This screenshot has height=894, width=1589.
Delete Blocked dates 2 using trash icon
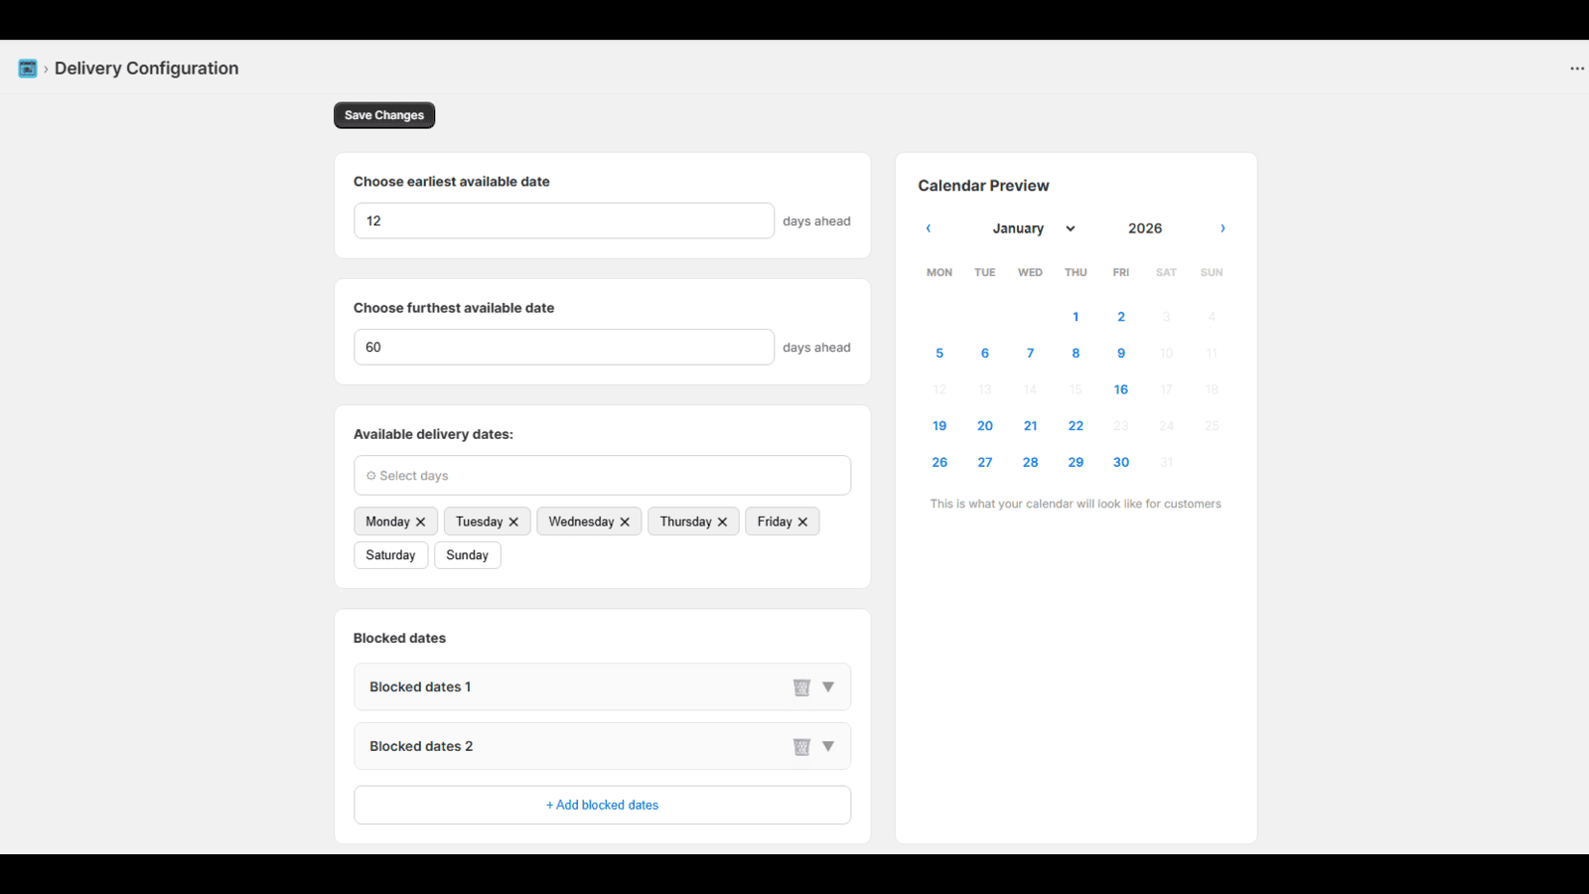[x=801, y=746]
